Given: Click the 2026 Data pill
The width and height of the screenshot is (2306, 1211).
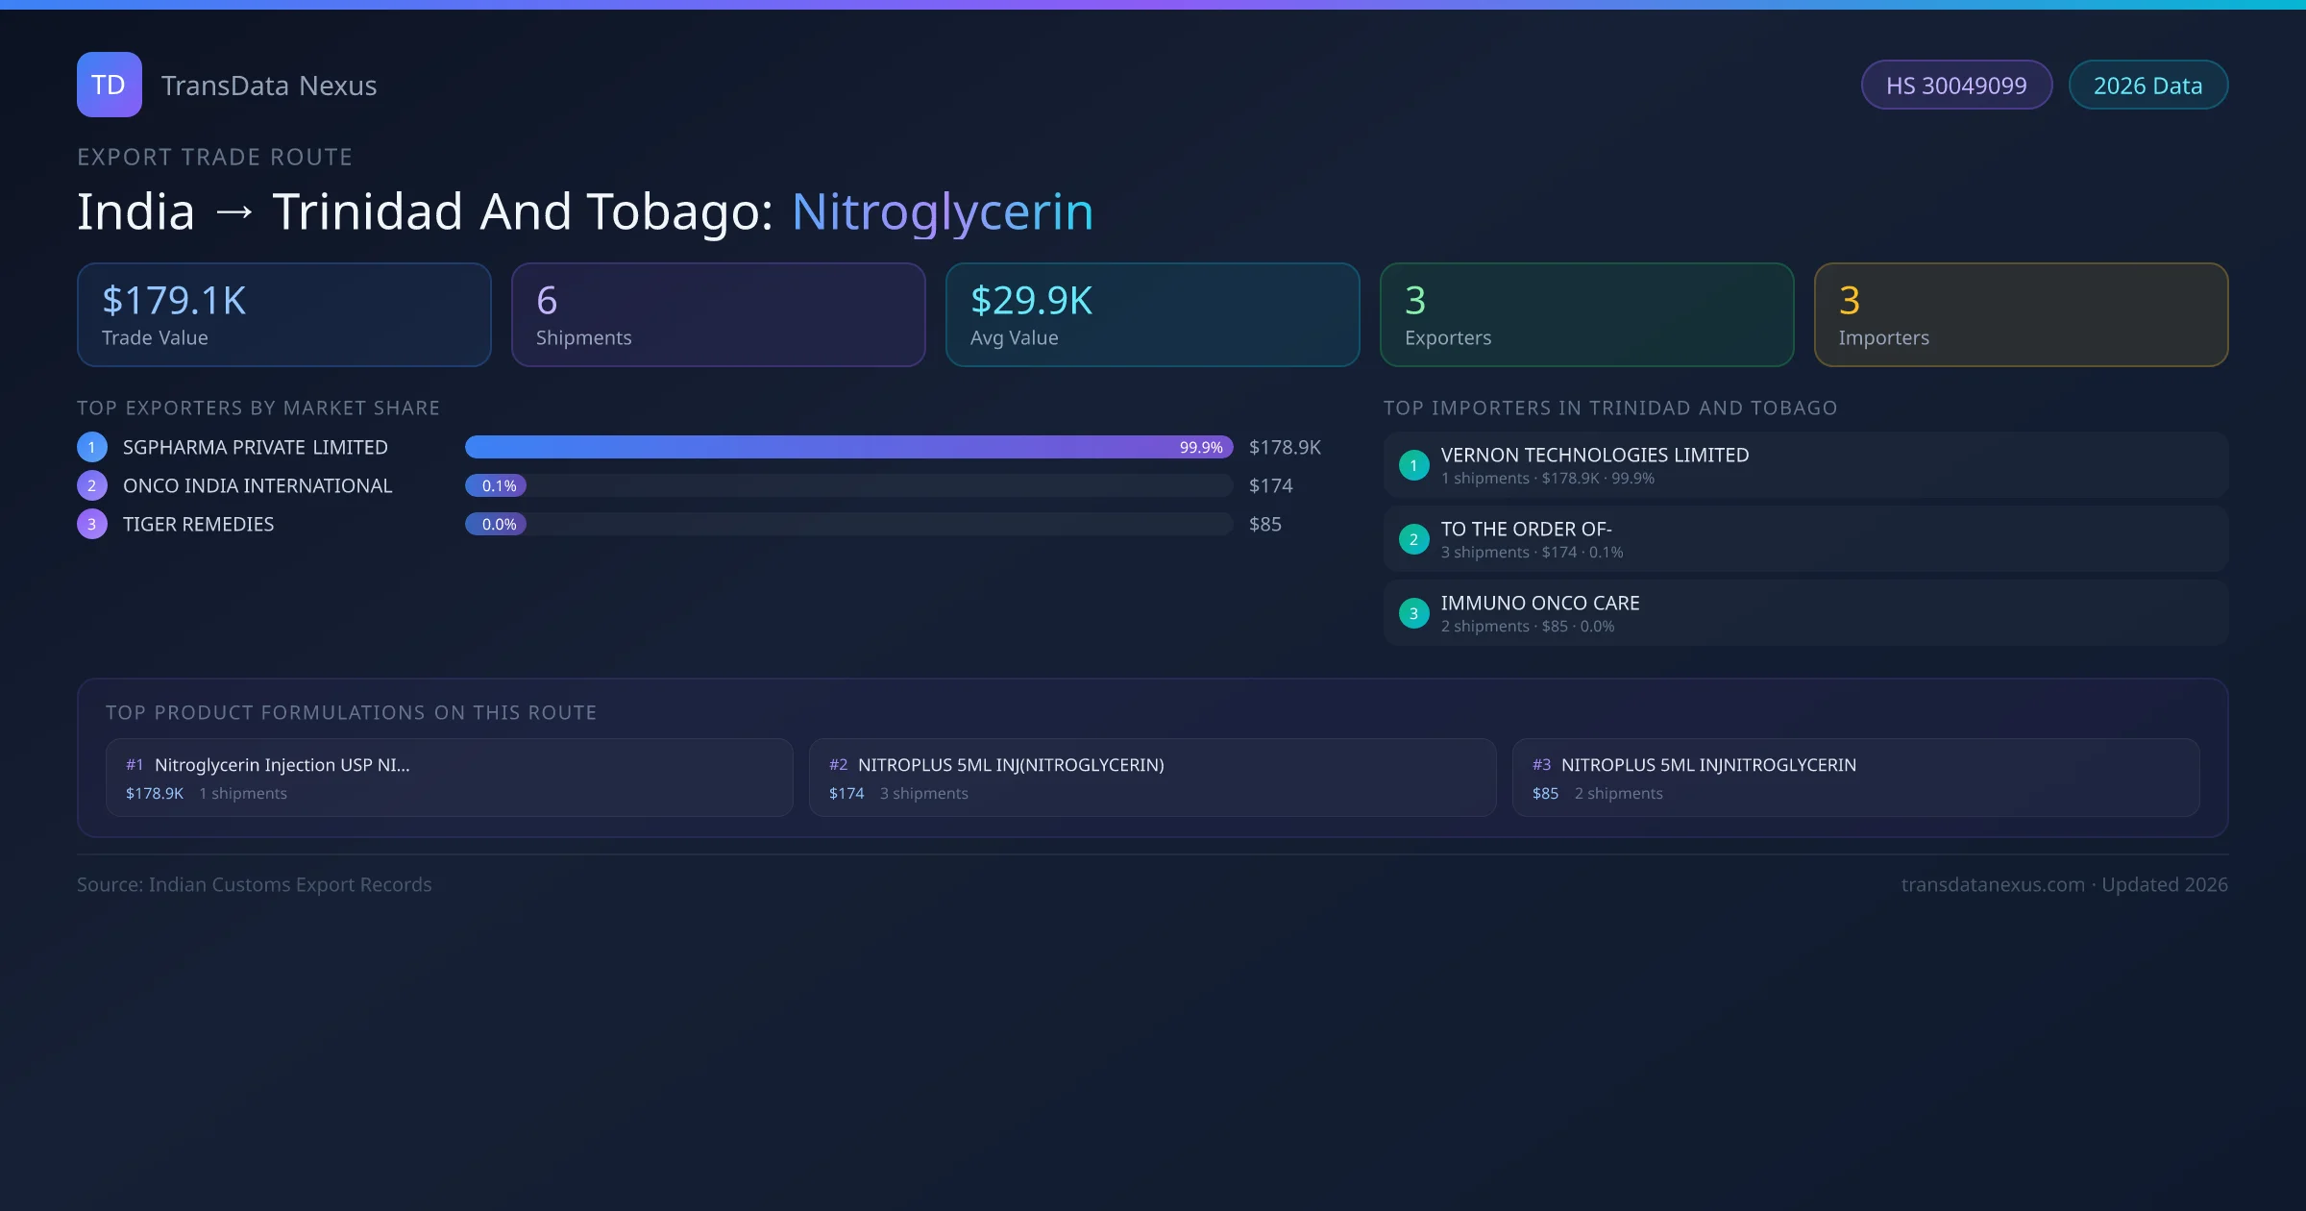Looking at the screenshot, I should coord(2147,86).
